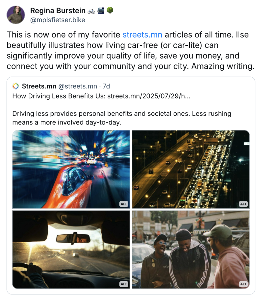
Task: Click the tram emoji next to the name
Action: (101, 11)
